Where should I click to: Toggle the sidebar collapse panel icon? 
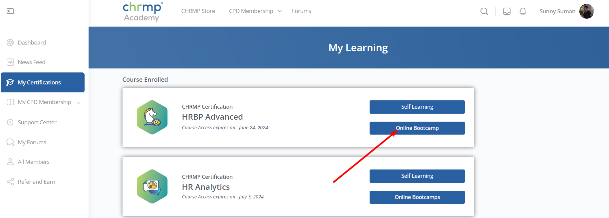click(10, 11)
